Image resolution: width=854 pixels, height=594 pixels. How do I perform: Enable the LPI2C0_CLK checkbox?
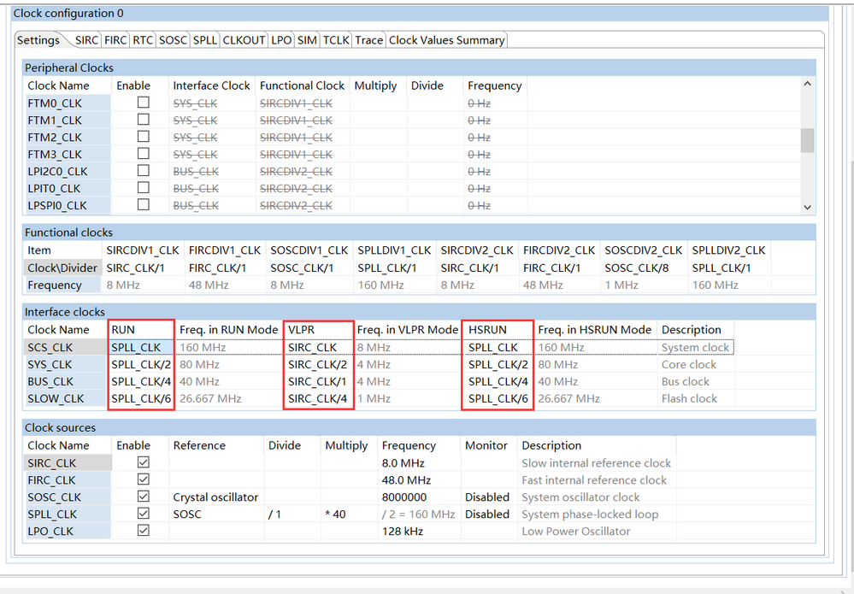point(144,170)
